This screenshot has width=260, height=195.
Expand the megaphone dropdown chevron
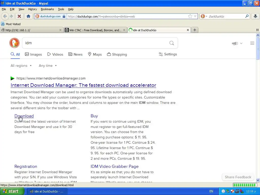coord(241,43)
